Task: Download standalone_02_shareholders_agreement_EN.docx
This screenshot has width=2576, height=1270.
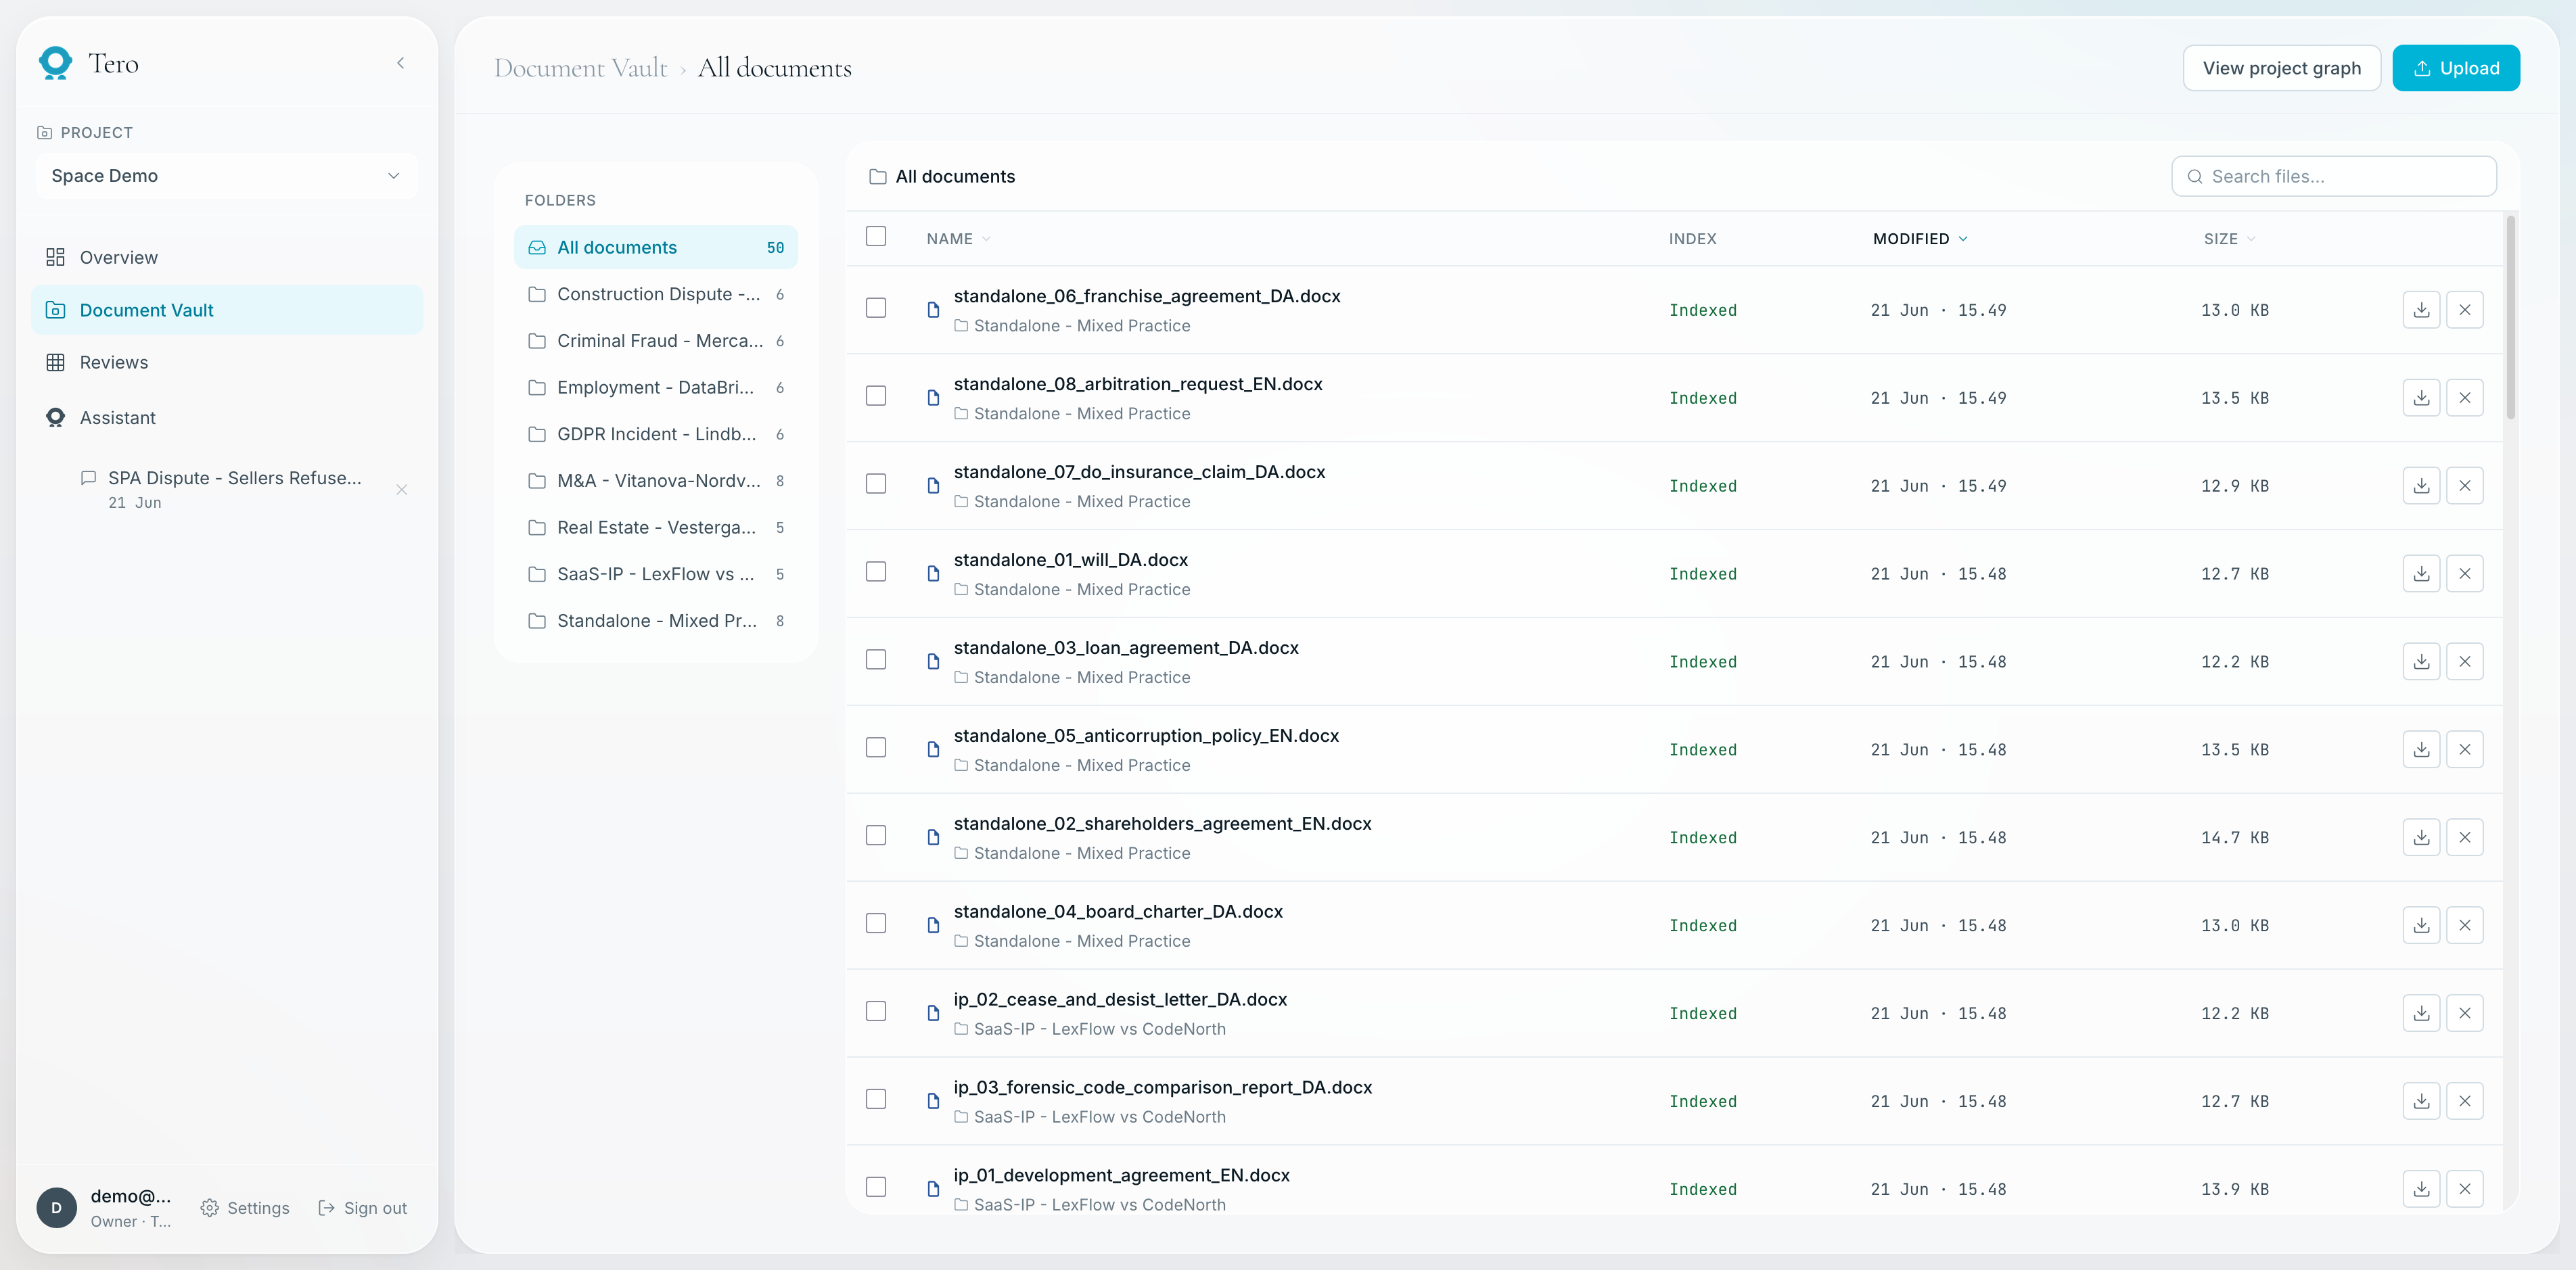Action: coord(2421,838)
